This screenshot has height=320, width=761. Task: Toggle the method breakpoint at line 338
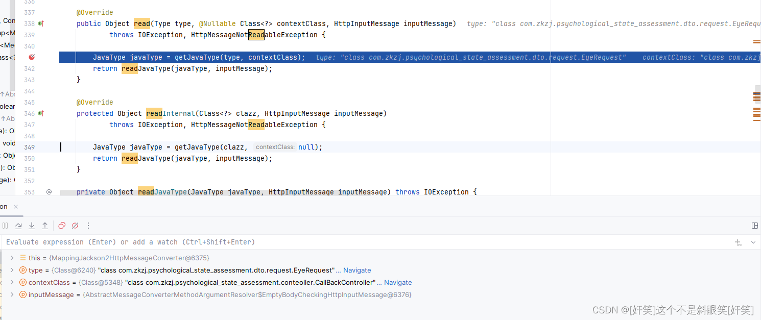(x=40, y=23)
